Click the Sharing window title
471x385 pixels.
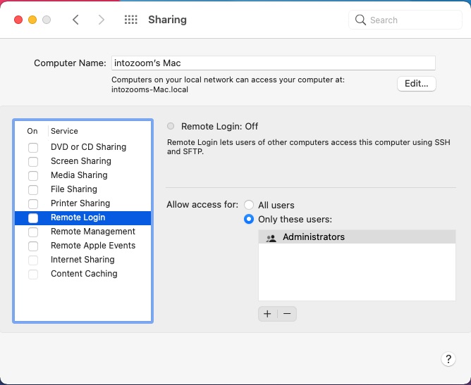[x=167, y=20]
